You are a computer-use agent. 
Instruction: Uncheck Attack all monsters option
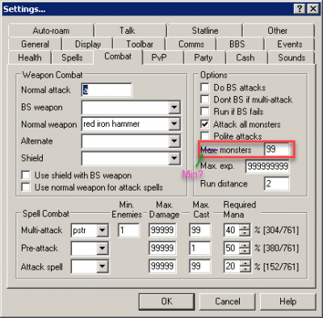point(205,124)
